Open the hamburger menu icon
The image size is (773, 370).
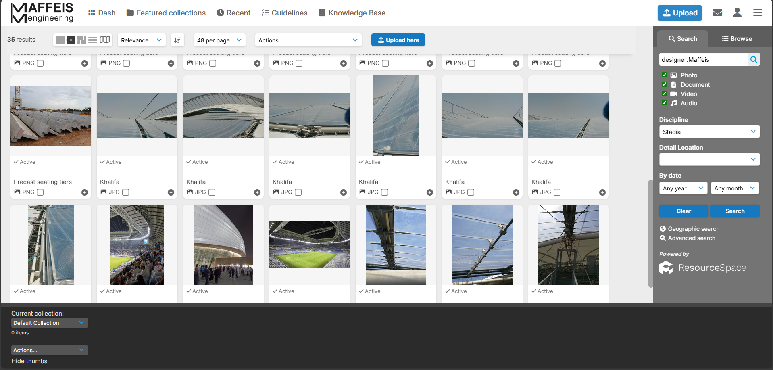[757, 13]
